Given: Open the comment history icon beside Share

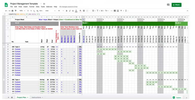Looking at the screenshot, I should pos(168,5).
